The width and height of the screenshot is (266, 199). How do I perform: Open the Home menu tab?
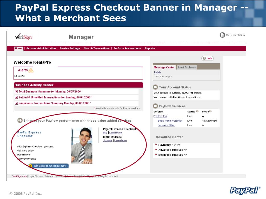(x=19, y=48)
